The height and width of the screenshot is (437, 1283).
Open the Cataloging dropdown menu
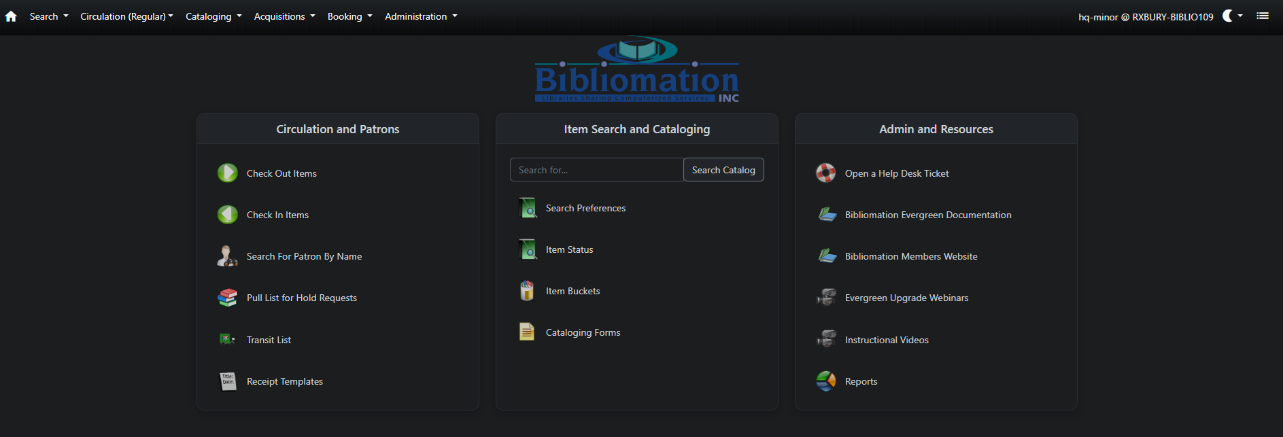click(x=213, y=16)
